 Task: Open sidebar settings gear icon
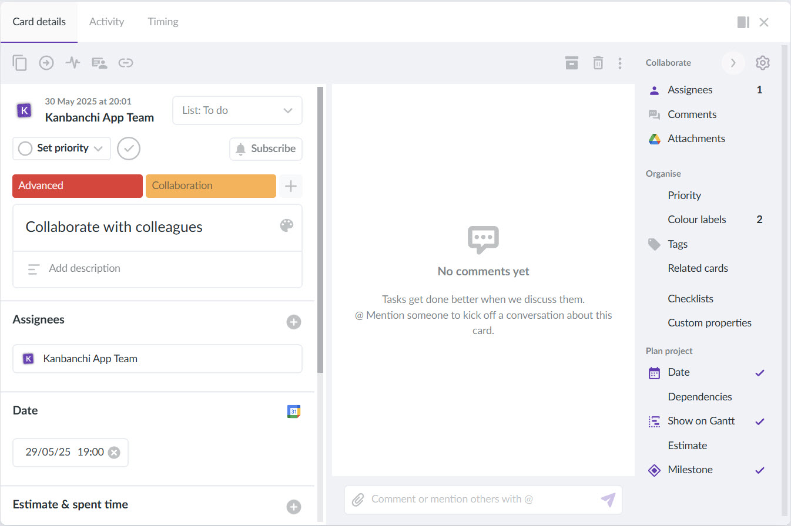pyautogui.click(x=763, y=63)
